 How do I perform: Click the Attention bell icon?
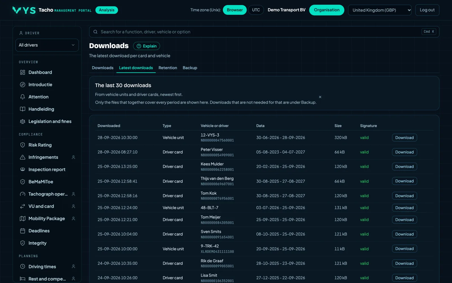[23, 97]
